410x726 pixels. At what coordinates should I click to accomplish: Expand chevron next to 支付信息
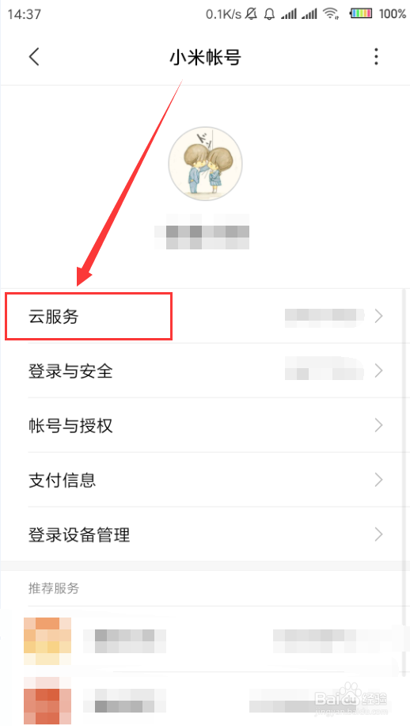point(378,480)
